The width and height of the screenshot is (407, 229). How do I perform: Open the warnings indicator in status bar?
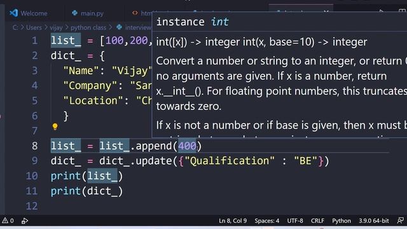[x=8, y=221]
